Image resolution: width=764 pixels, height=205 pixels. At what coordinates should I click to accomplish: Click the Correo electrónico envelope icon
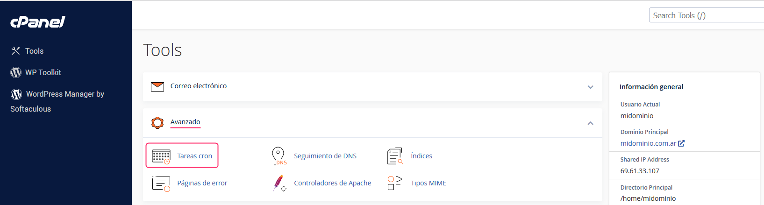pos(157,86)
